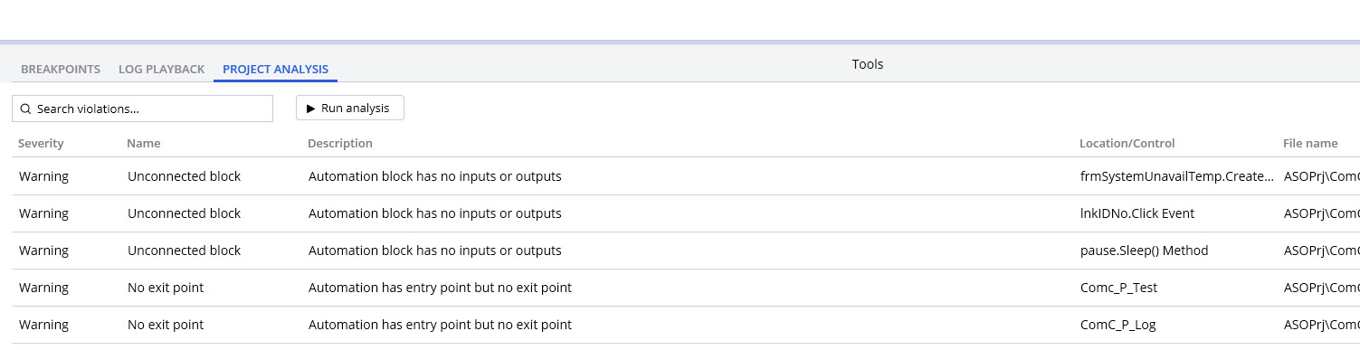The width and height of the screenshot is (1360, 350).
Task: Select the Comc_P_Test no exit point row
Action: pos(686,288)
